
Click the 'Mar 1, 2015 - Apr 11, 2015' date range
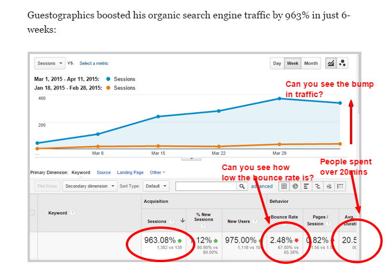coord(67,79)
